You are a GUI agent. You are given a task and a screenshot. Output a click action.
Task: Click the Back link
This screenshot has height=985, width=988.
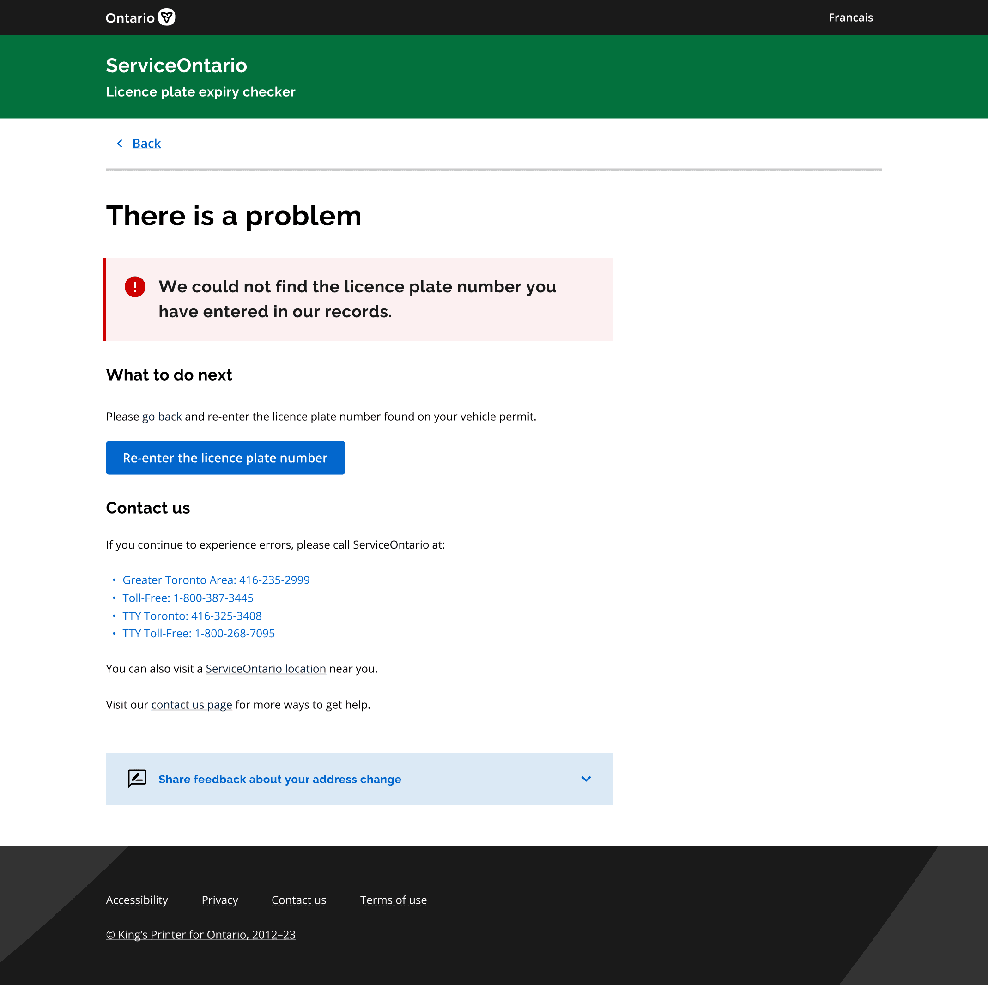coord(146,144)
